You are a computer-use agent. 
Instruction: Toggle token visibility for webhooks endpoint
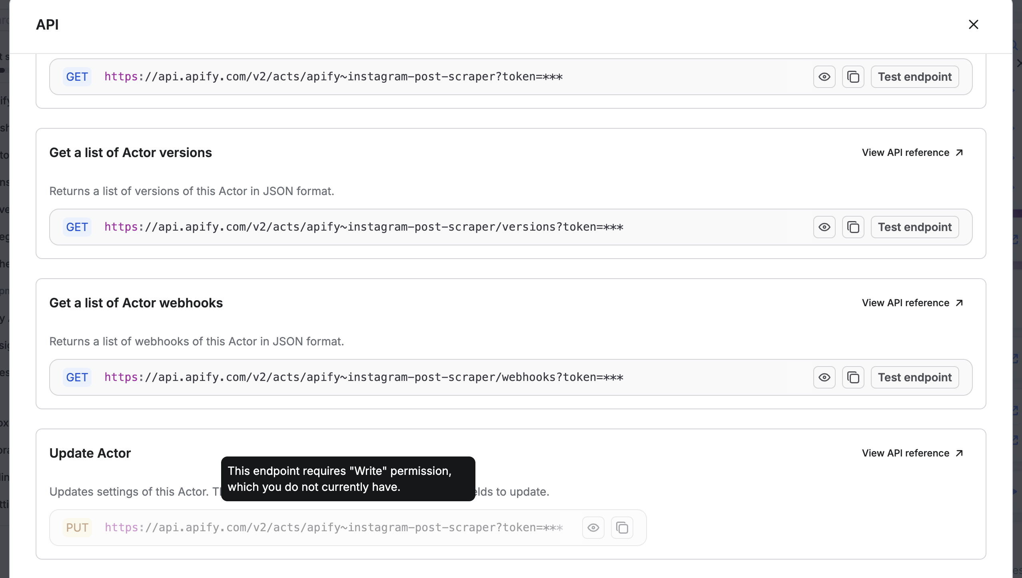pyautogui.click(x=824, y=377)
